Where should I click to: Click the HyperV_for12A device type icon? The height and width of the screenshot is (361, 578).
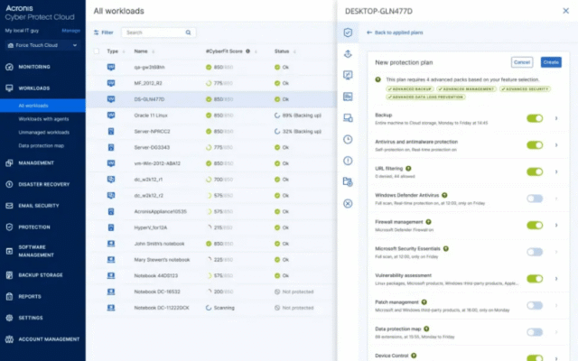tap(111, 227)
